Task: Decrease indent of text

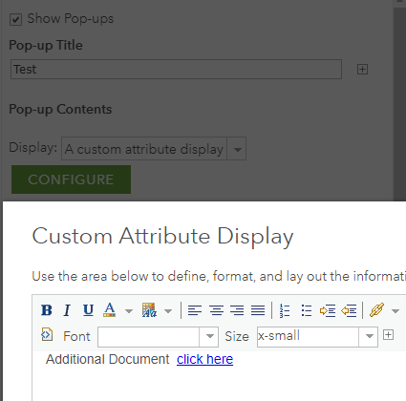Action: tap(349, 310)
